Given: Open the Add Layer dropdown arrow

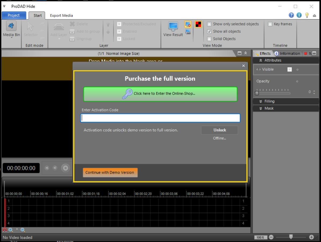Looking at the screenshot, I should (x=59, y=39).
